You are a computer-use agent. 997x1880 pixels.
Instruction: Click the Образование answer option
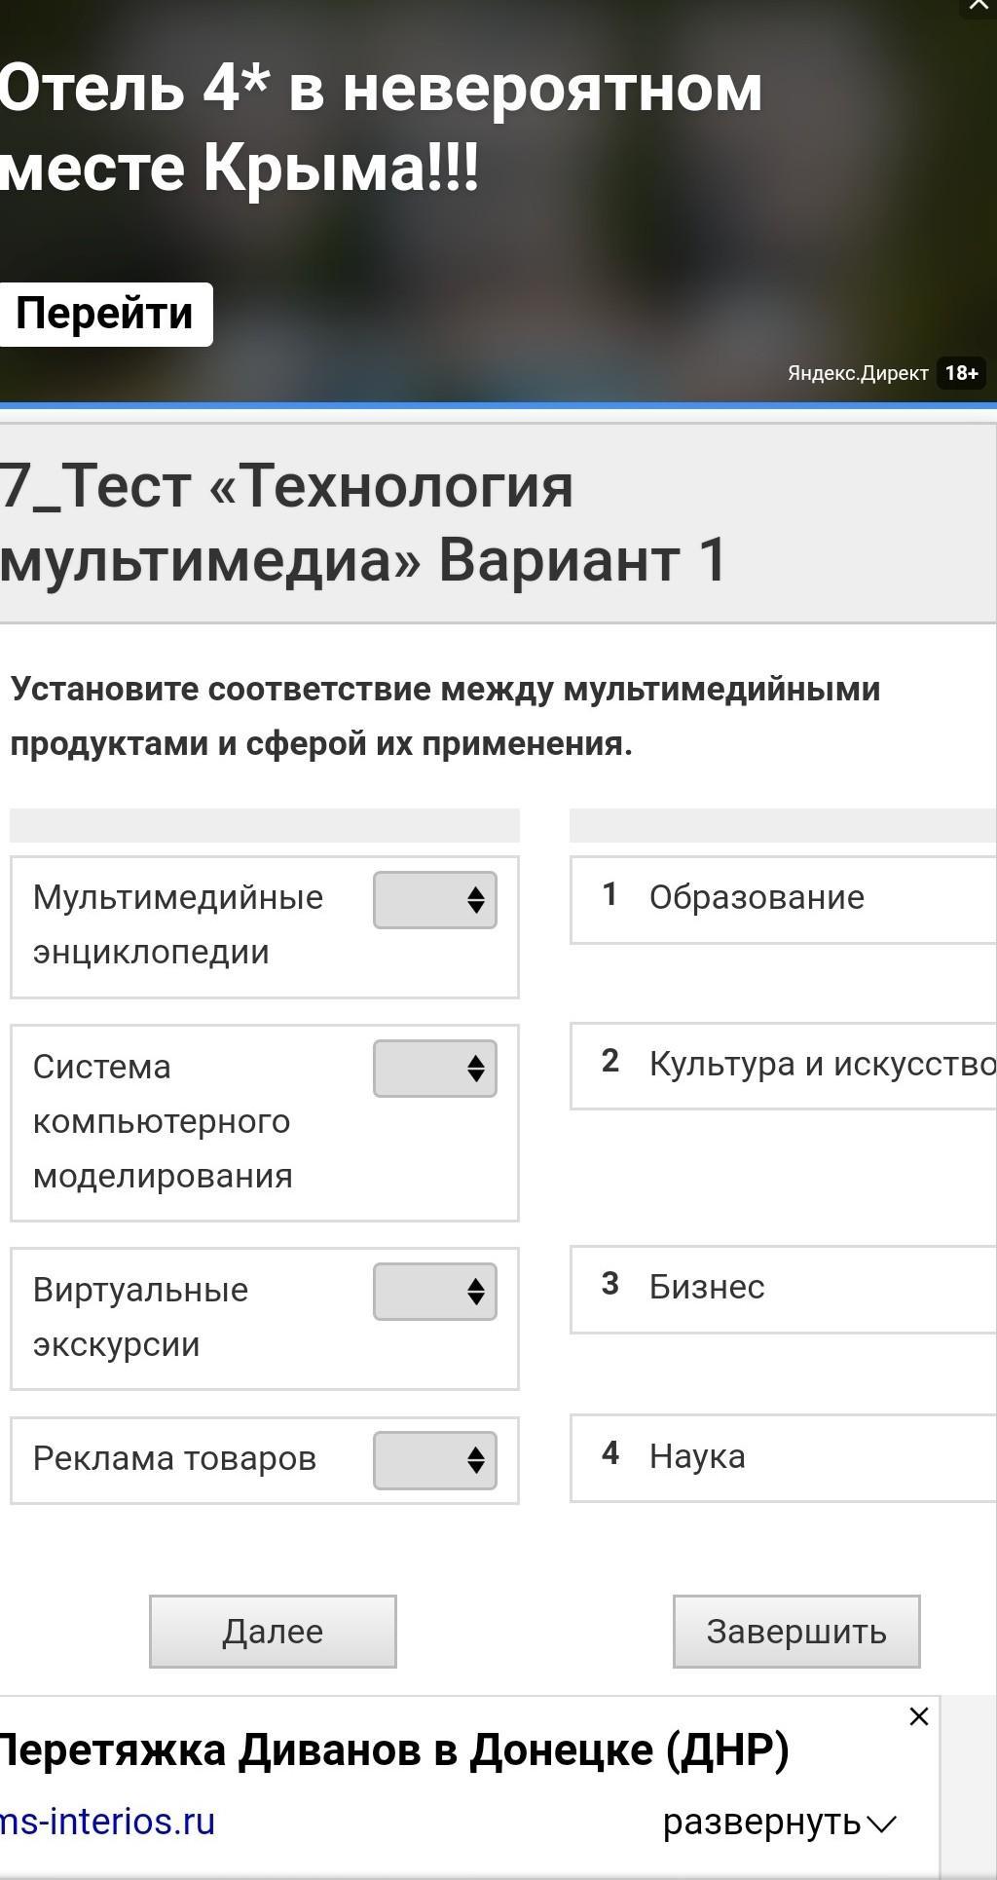coord(757,898)
